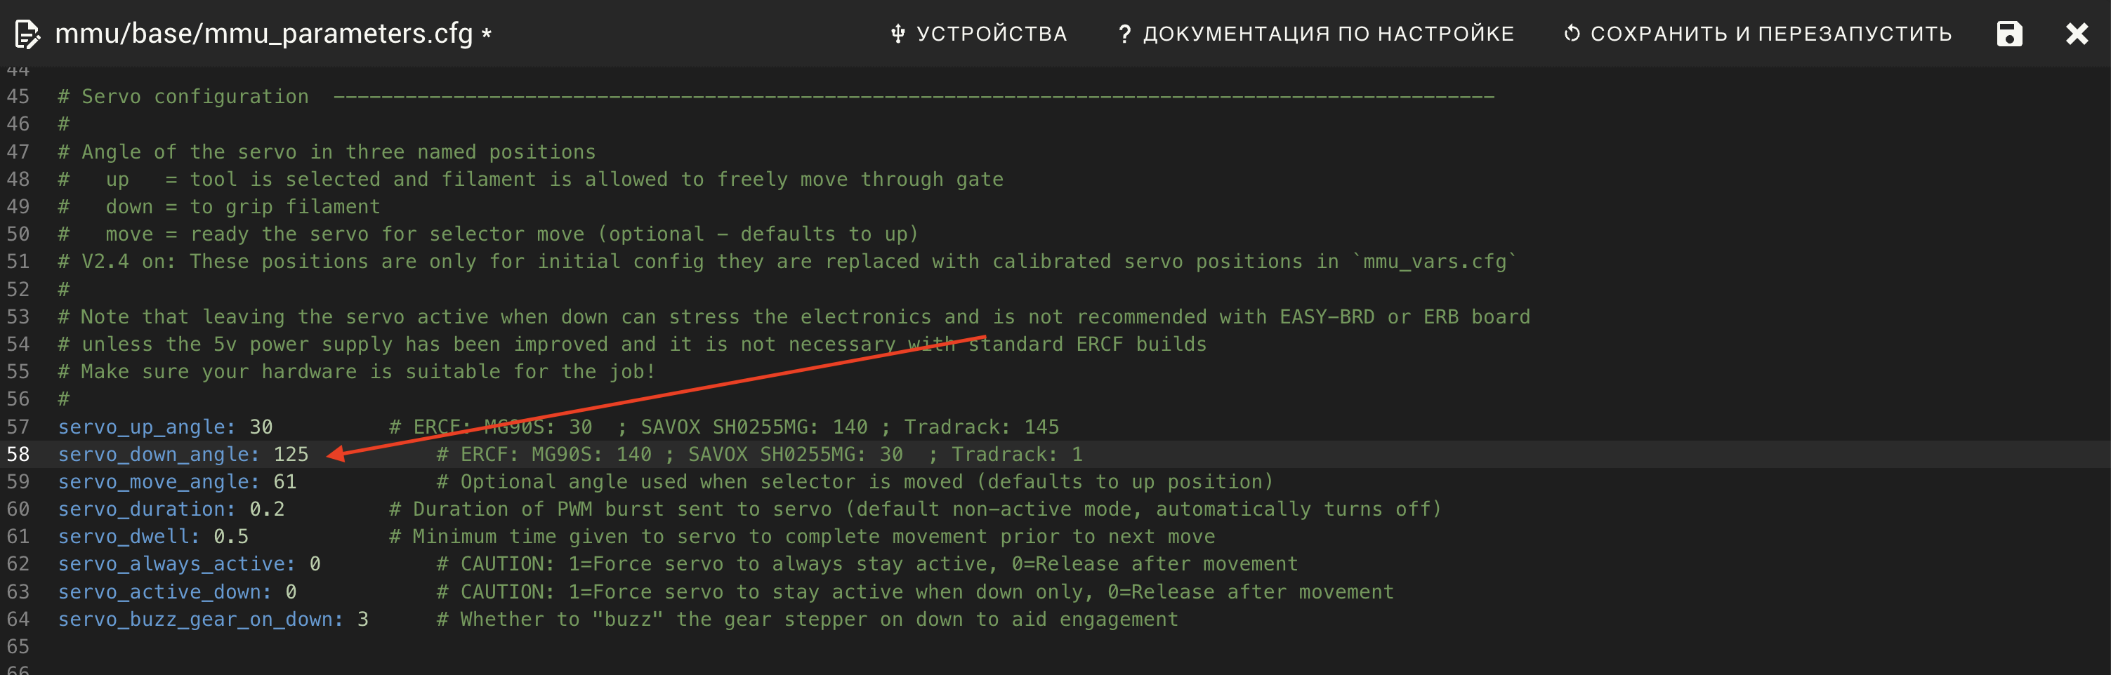Open ДОКУМЕНТАЦИЯ ПО НАСТРОЙКЕ link
Screen dimensions: 2111x675
pos(1316,34)
